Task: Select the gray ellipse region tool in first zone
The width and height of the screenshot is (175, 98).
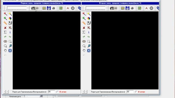Action: [x=5, y=41]
